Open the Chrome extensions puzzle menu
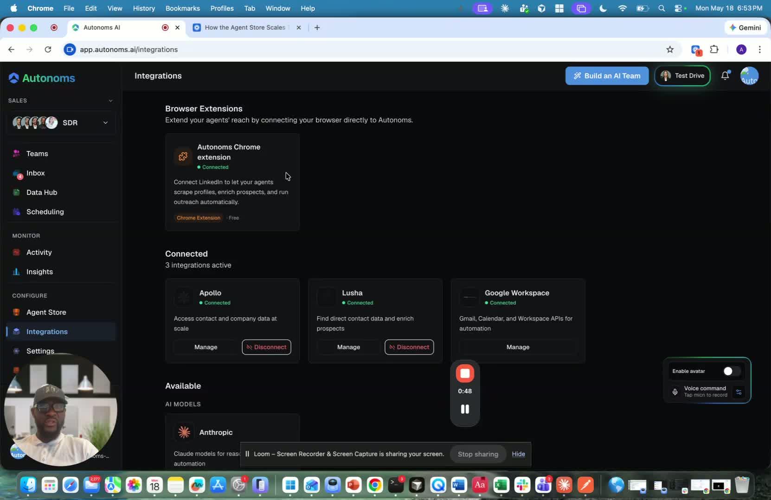The height and width of the screenshot is (500, 771). (714, 50)
